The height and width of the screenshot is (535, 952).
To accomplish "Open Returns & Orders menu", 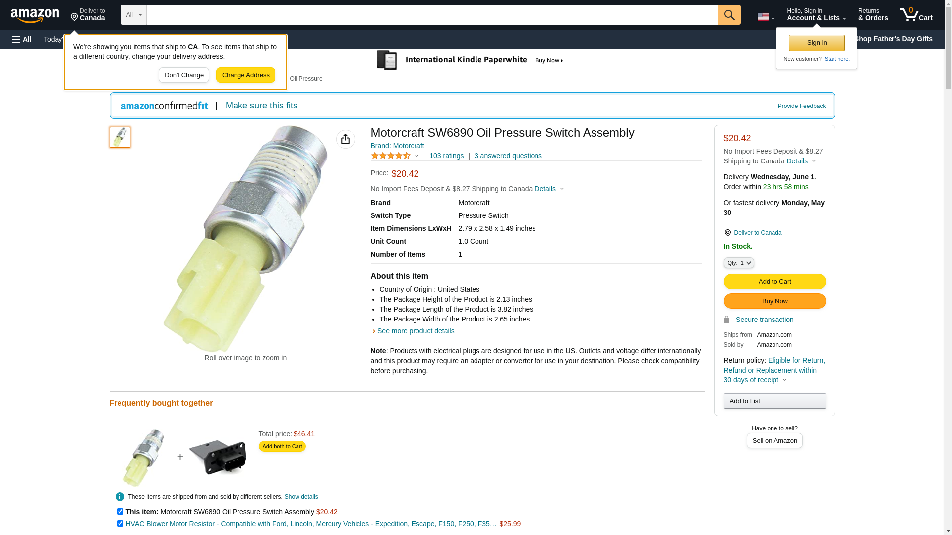I will click(x=873, y=15).
